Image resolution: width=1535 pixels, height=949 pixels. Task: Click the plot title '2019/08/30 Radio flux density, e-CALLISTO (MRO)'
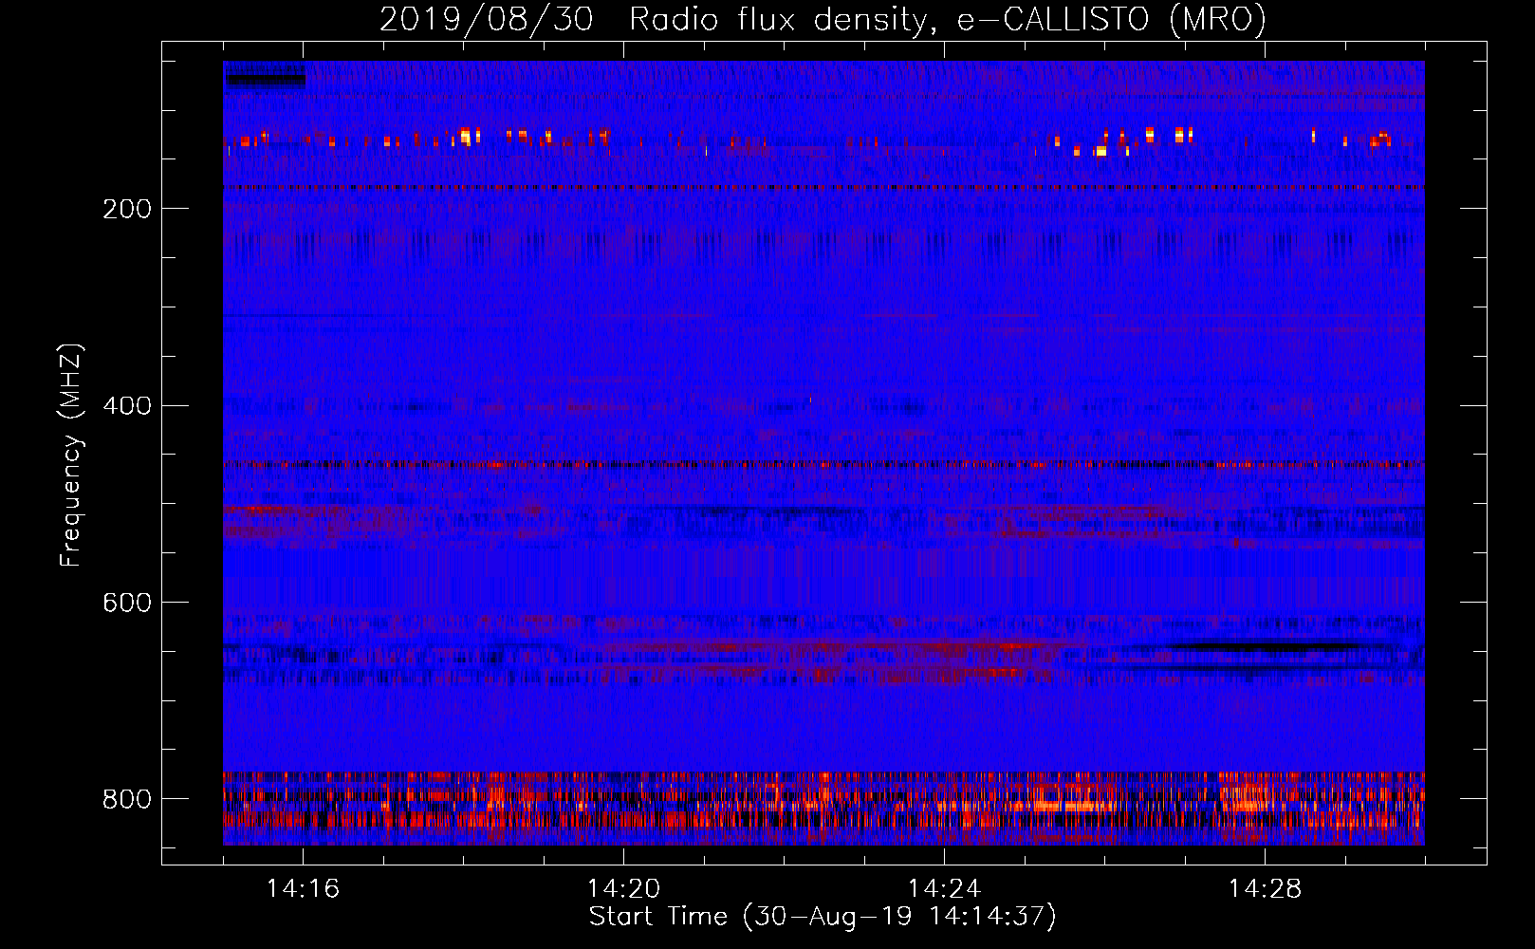point(823,20)
